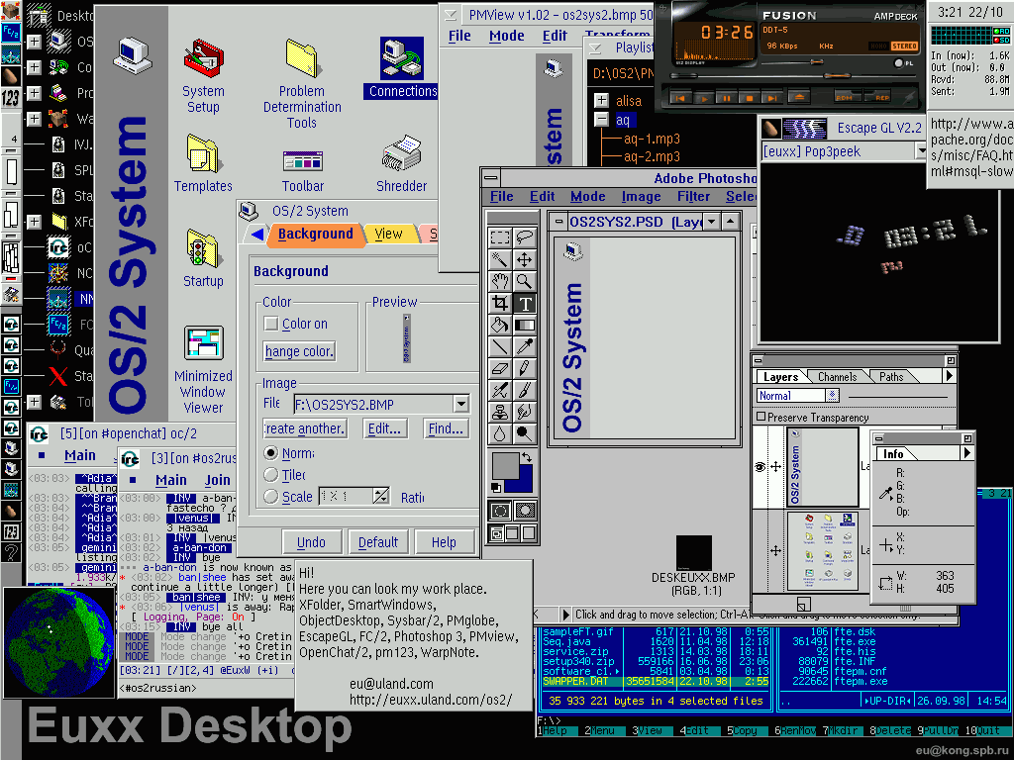Expand the XFolder tree node
Image resolution: width=1014 pixels, height=760 pixels.
34,222
